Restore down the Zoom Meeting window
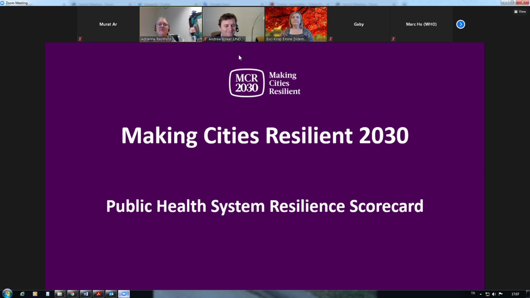 (512, 3)
